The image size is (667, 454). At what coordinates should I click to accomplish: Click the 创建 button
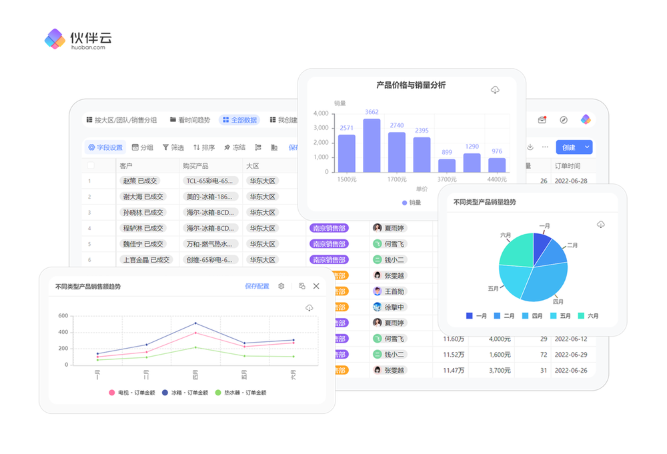pos(568,147)
